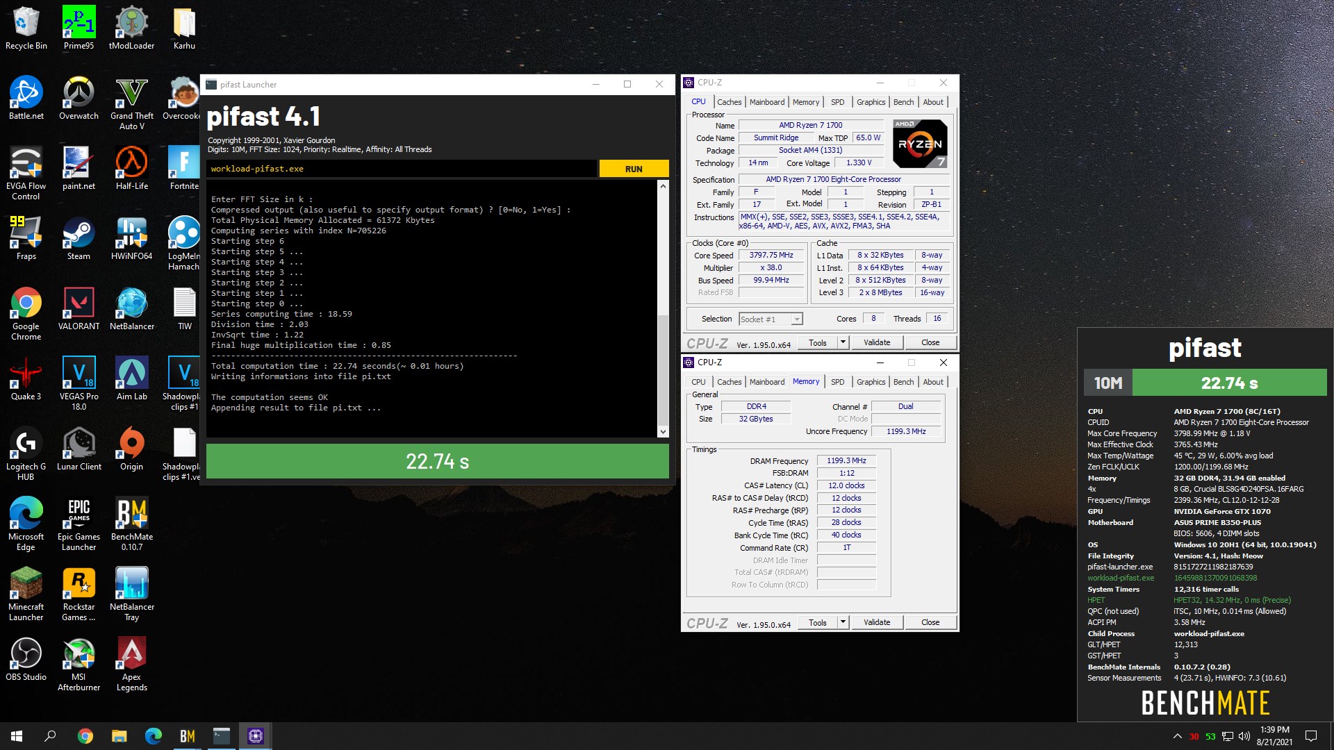Open the paint.net desktop shortcut
The image size is (1334, 750).
(x=79, y=168)
